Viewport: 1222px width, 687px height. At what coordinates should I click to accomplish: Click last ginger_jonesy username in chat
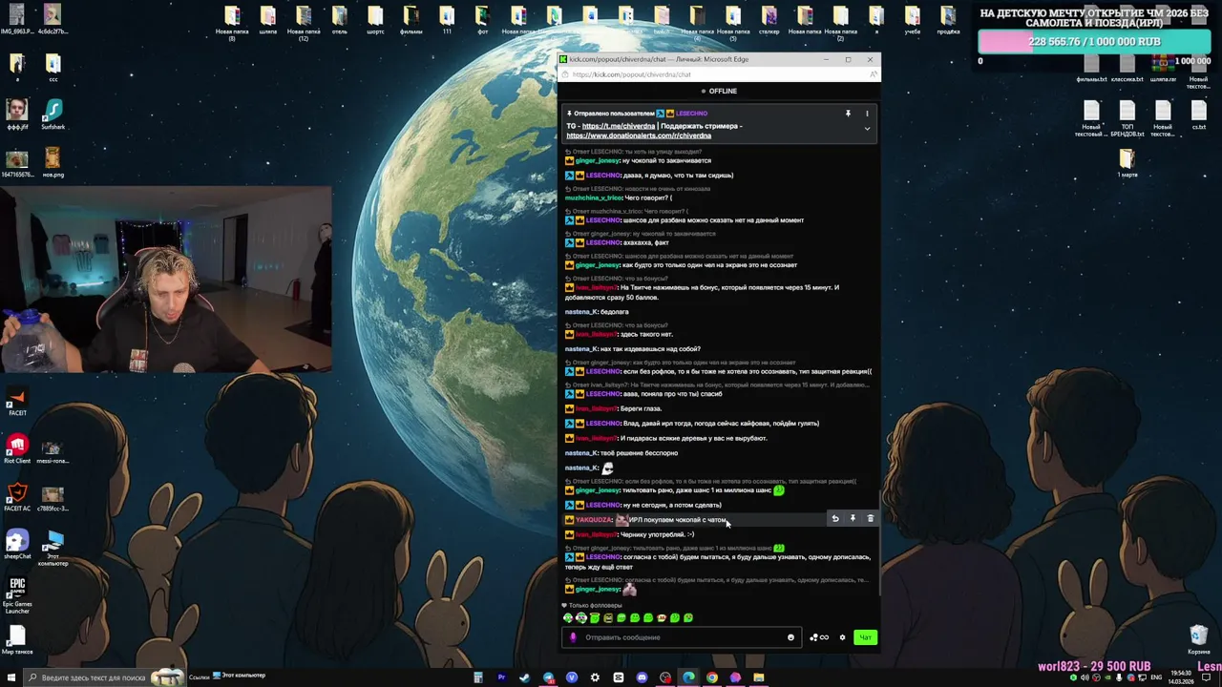point(598,590)
